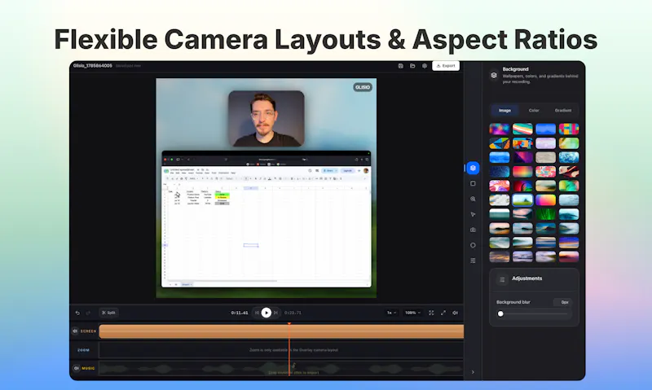Select the zoom magnifier icon in sidebar
This screenshot has height=390, width=652.
(x=473, y=199)
